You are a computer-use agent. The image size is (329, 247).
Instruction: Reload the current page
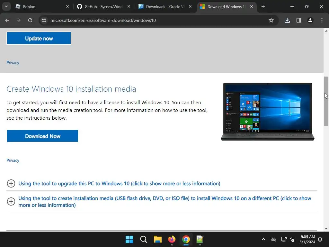tap(30, 20)
